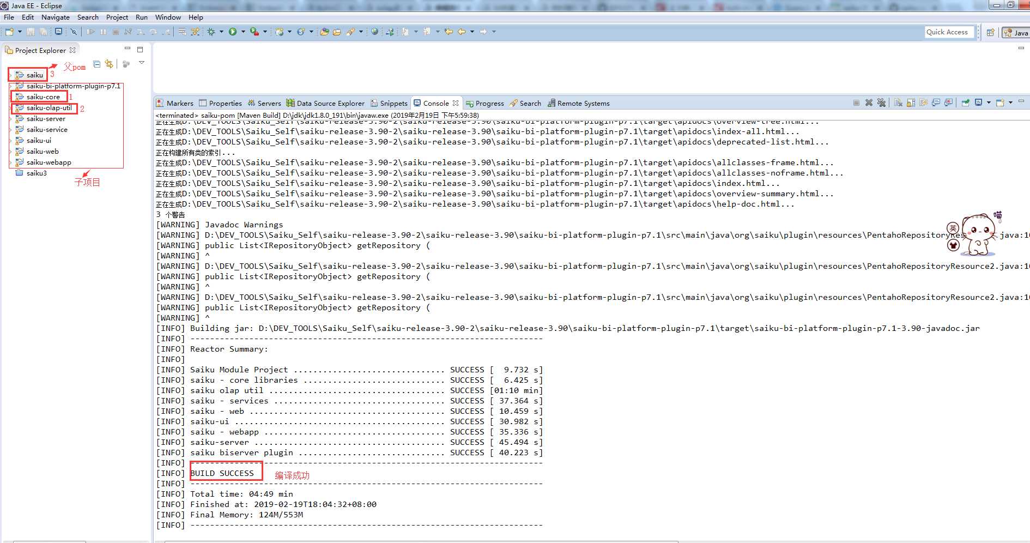Screen dimensions: 1030x543
Task: Click Remove Launch in Console toolbar
Action: [869, 102]
